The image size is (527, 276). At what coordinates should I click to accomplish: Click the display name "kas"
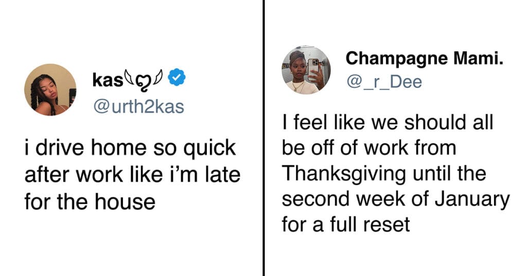[x=108, y=79]
